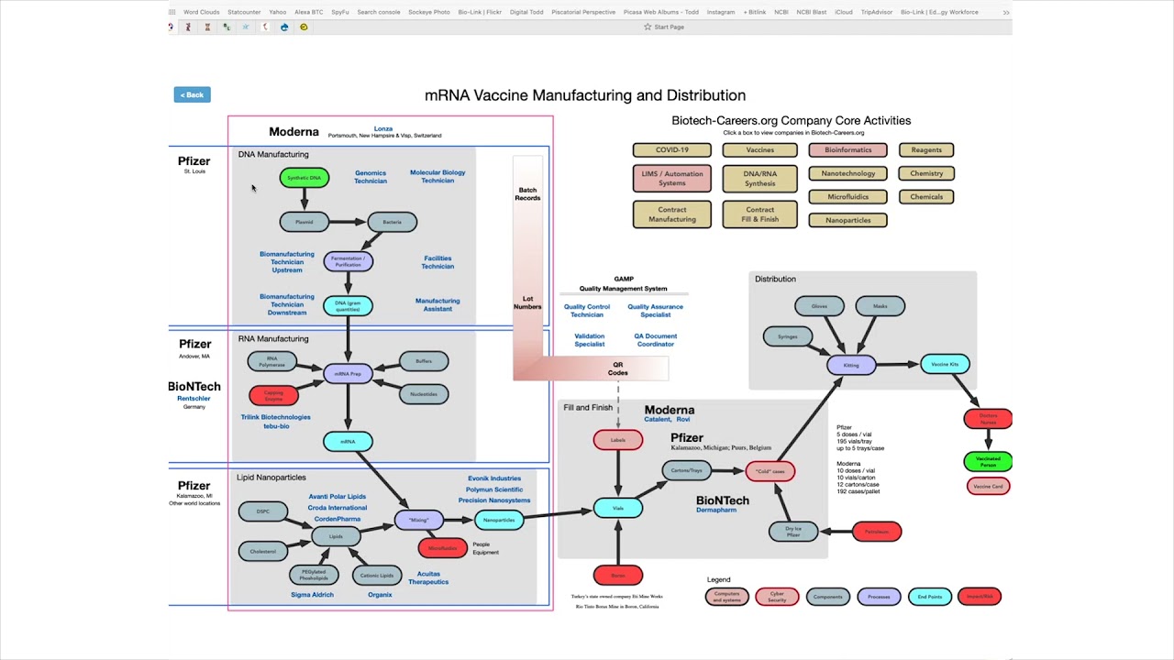Click the DNA/RNA Synthesis box

[x=759, y=179]
